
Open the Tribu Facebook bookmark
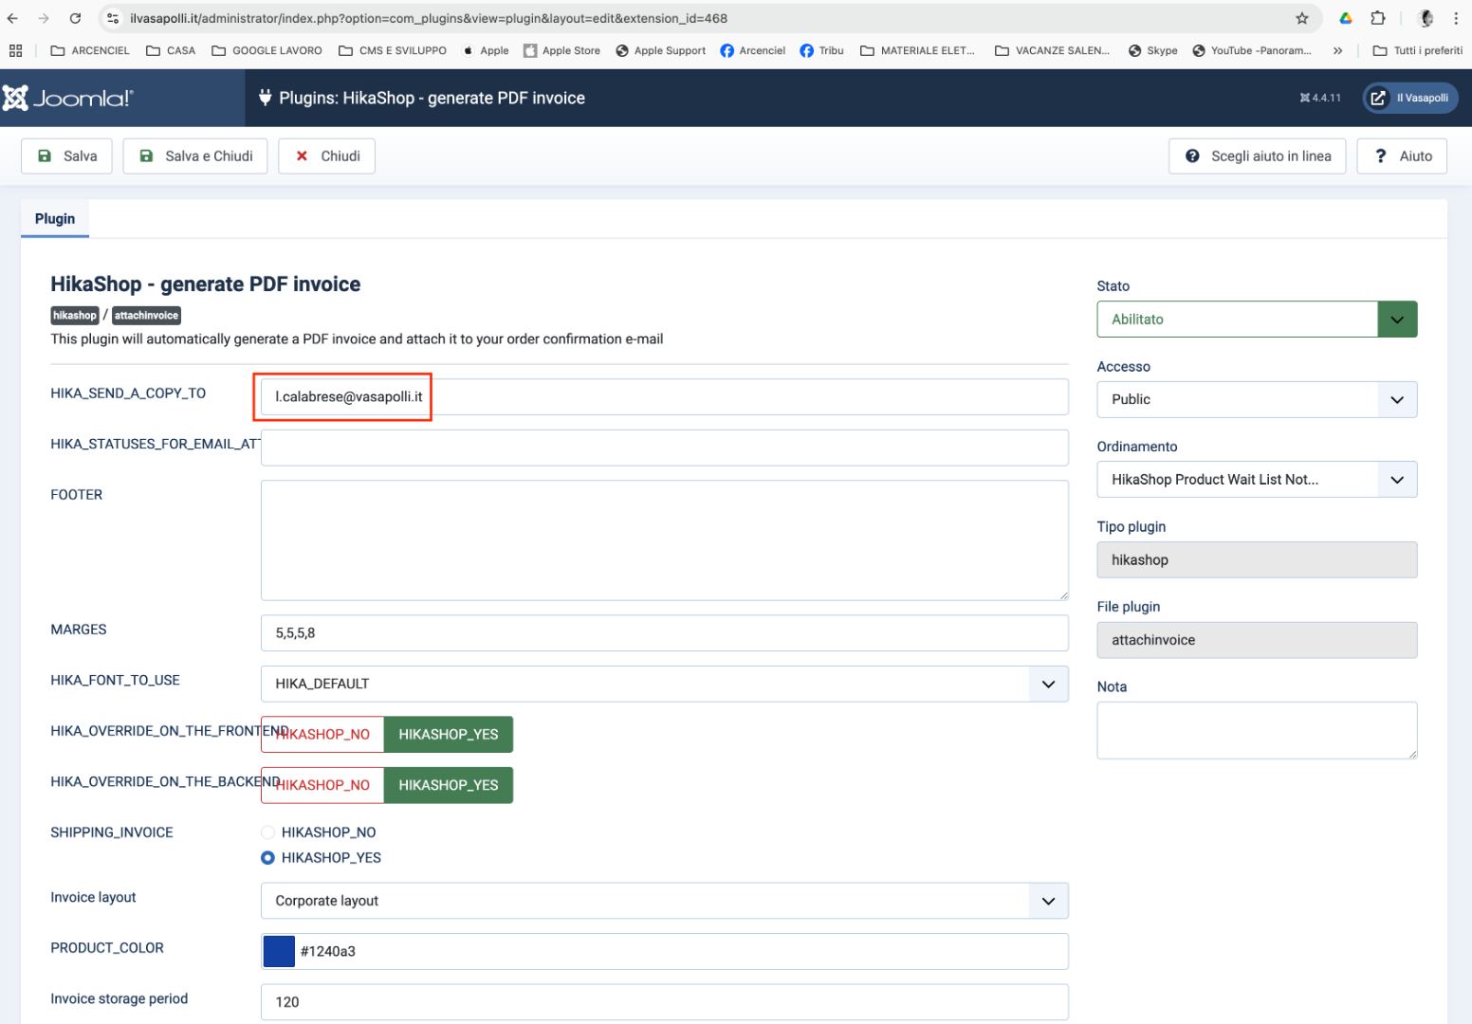(x=822, y=50)
